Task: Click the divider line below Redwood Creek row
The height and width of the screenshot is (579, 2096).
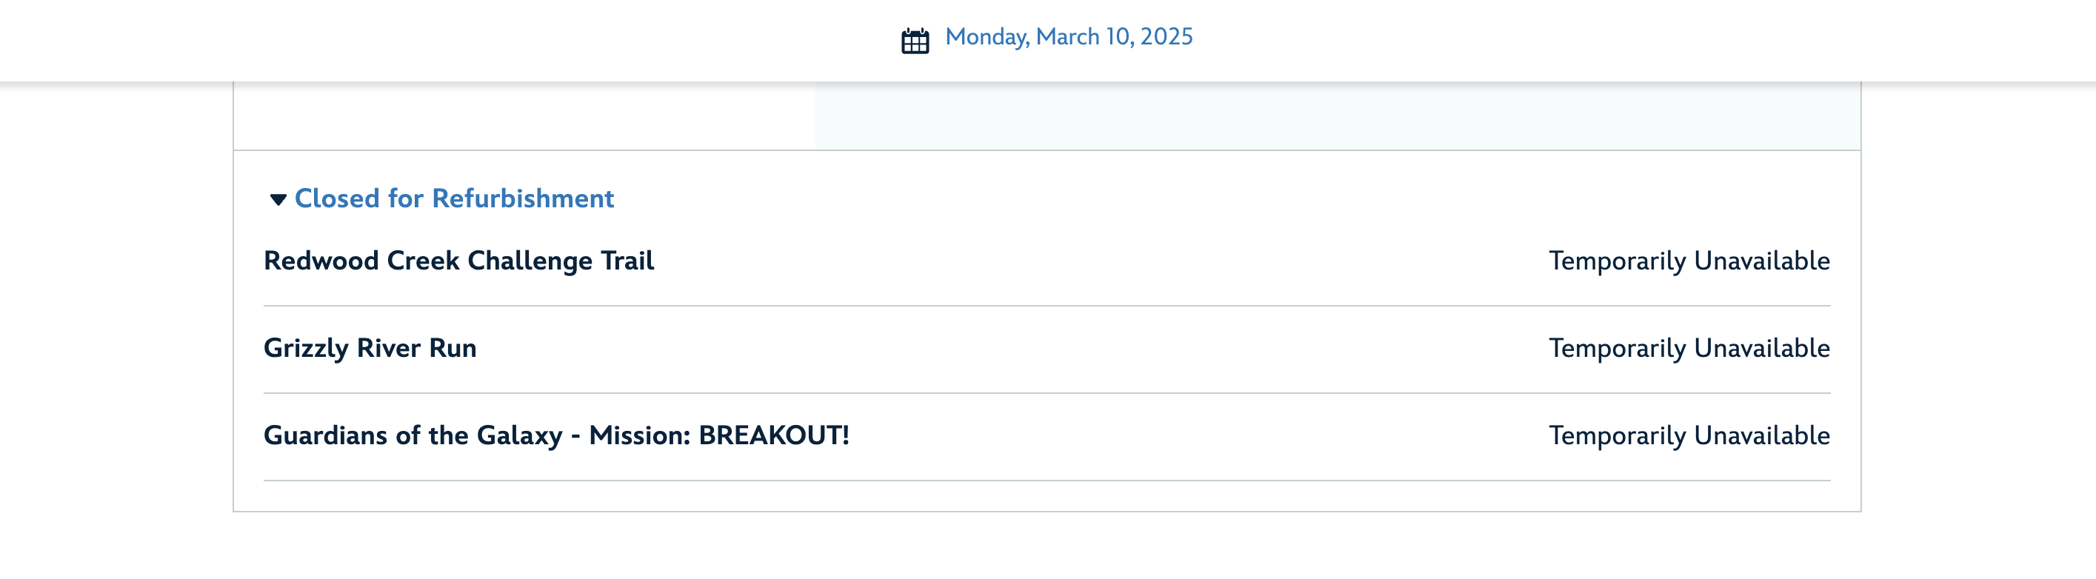Action: [1047, 306]
